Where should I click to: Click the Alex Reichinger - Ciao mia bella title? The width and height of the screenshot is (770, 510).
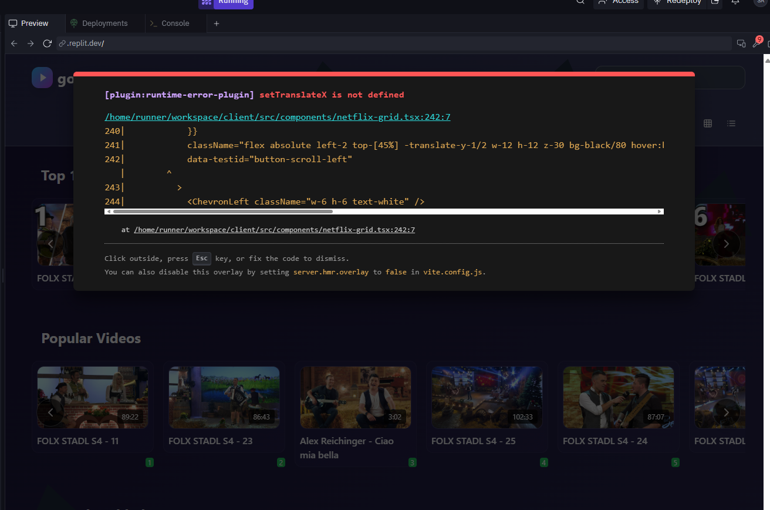(x=347, y=448)
